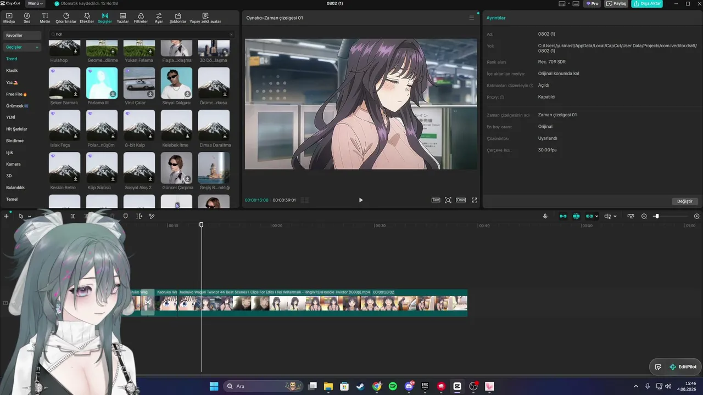This screenshot has width=703, height=395.
Task: Collapse the Geçişler category list
Action: click(x=37, y=47)
